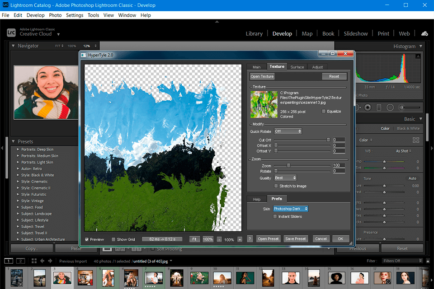The height and width of the screenshot is (289, 434).
Task: Click the Rotate value input field
Action: [339, 171]
